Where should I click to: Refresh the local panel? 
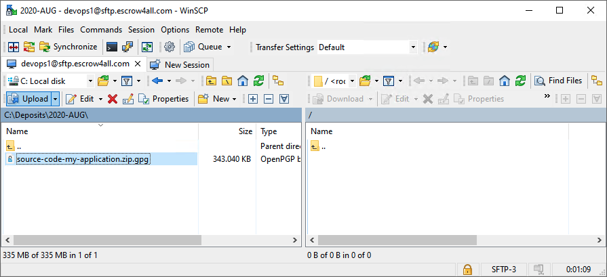(258, 81)
